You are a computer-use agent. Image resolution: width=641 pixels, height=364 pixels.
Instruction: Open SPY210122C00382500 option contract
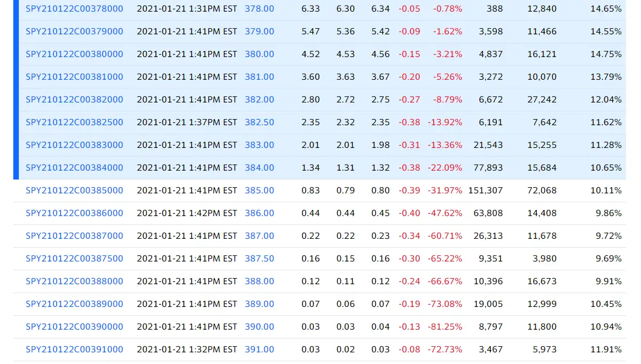[74, 122]
